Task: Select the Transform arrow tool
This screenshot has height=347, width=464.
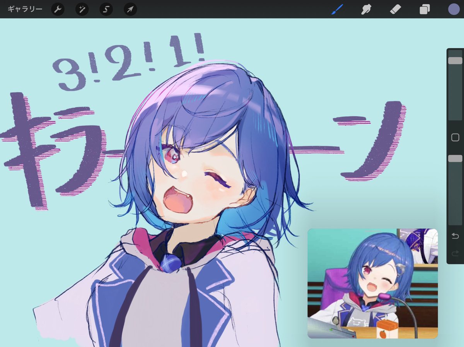Action: coord(130,9)
